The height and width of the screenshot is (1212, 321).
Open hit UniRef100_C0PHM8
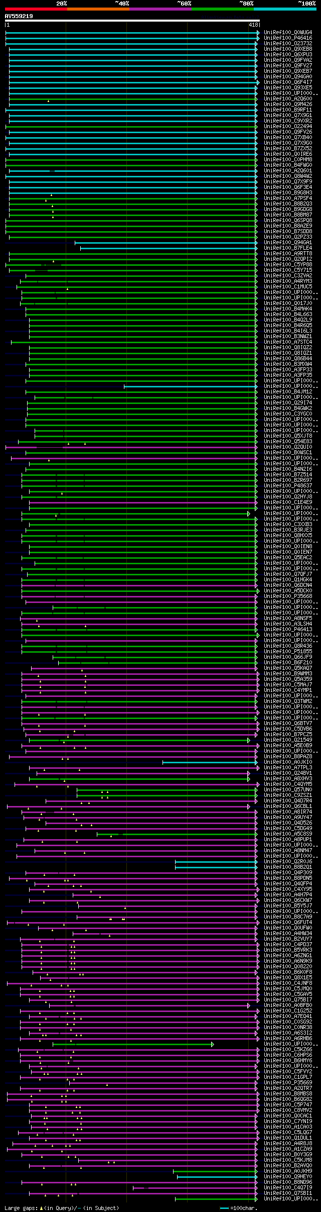288,160
